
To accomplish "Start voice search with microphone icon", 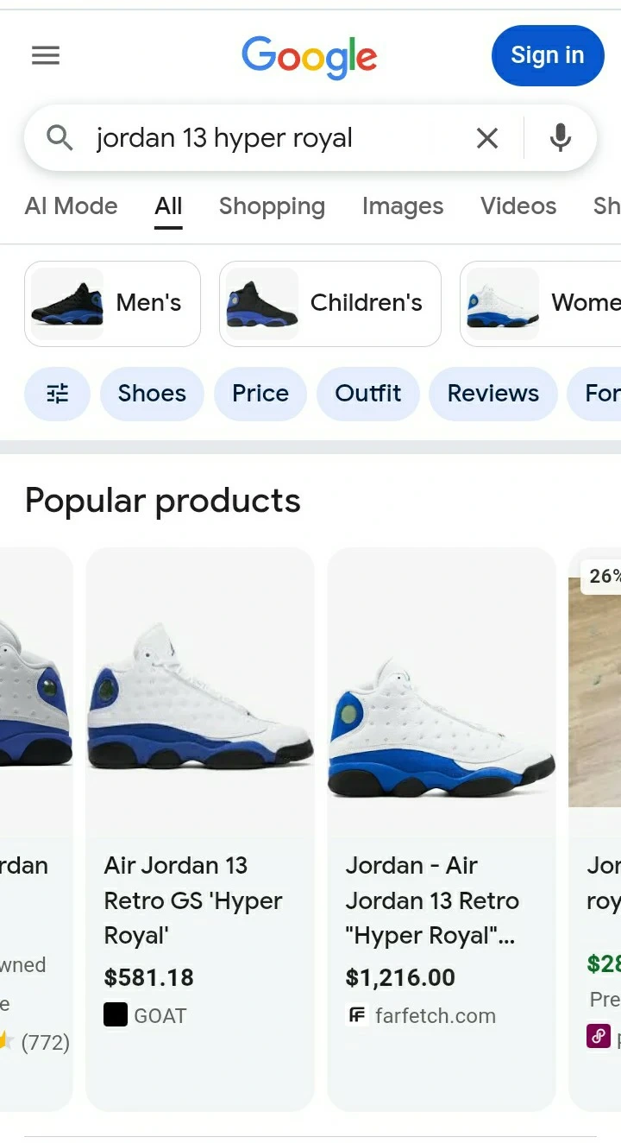I will [x=561, y=138].
